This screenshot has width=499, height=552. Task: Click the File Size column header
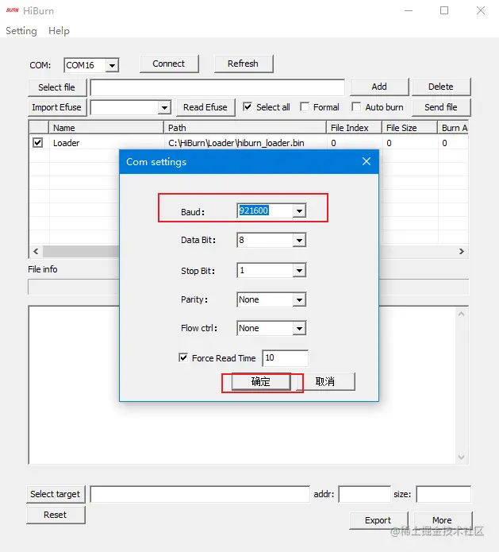[409, 127]
